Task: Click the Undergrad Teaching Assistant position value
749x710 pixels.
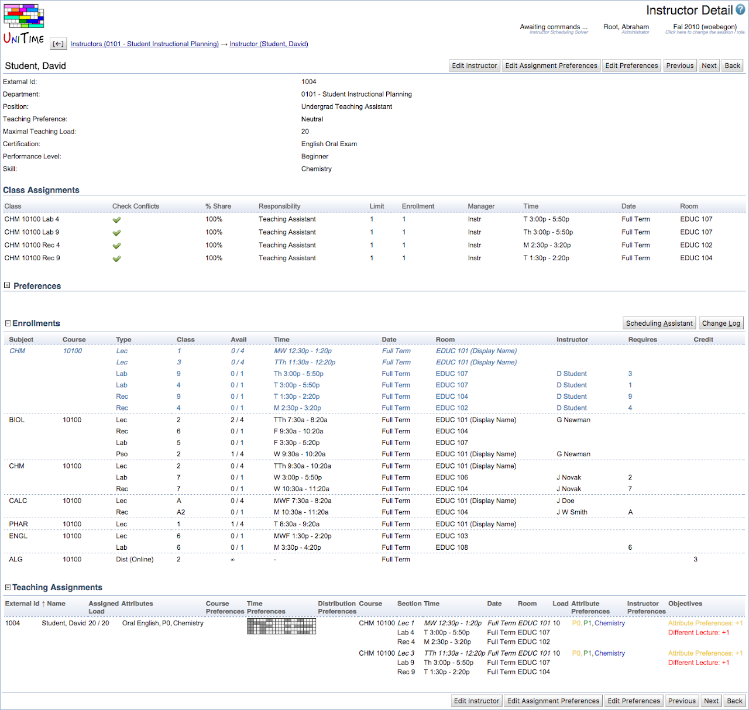Action: point(346,106)
